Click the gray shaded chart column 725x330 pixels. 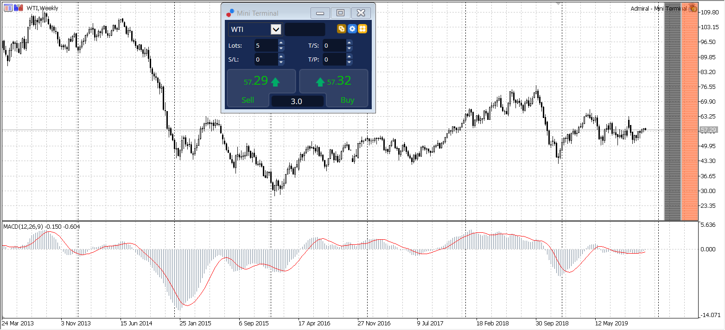click(x=673, y=111)
